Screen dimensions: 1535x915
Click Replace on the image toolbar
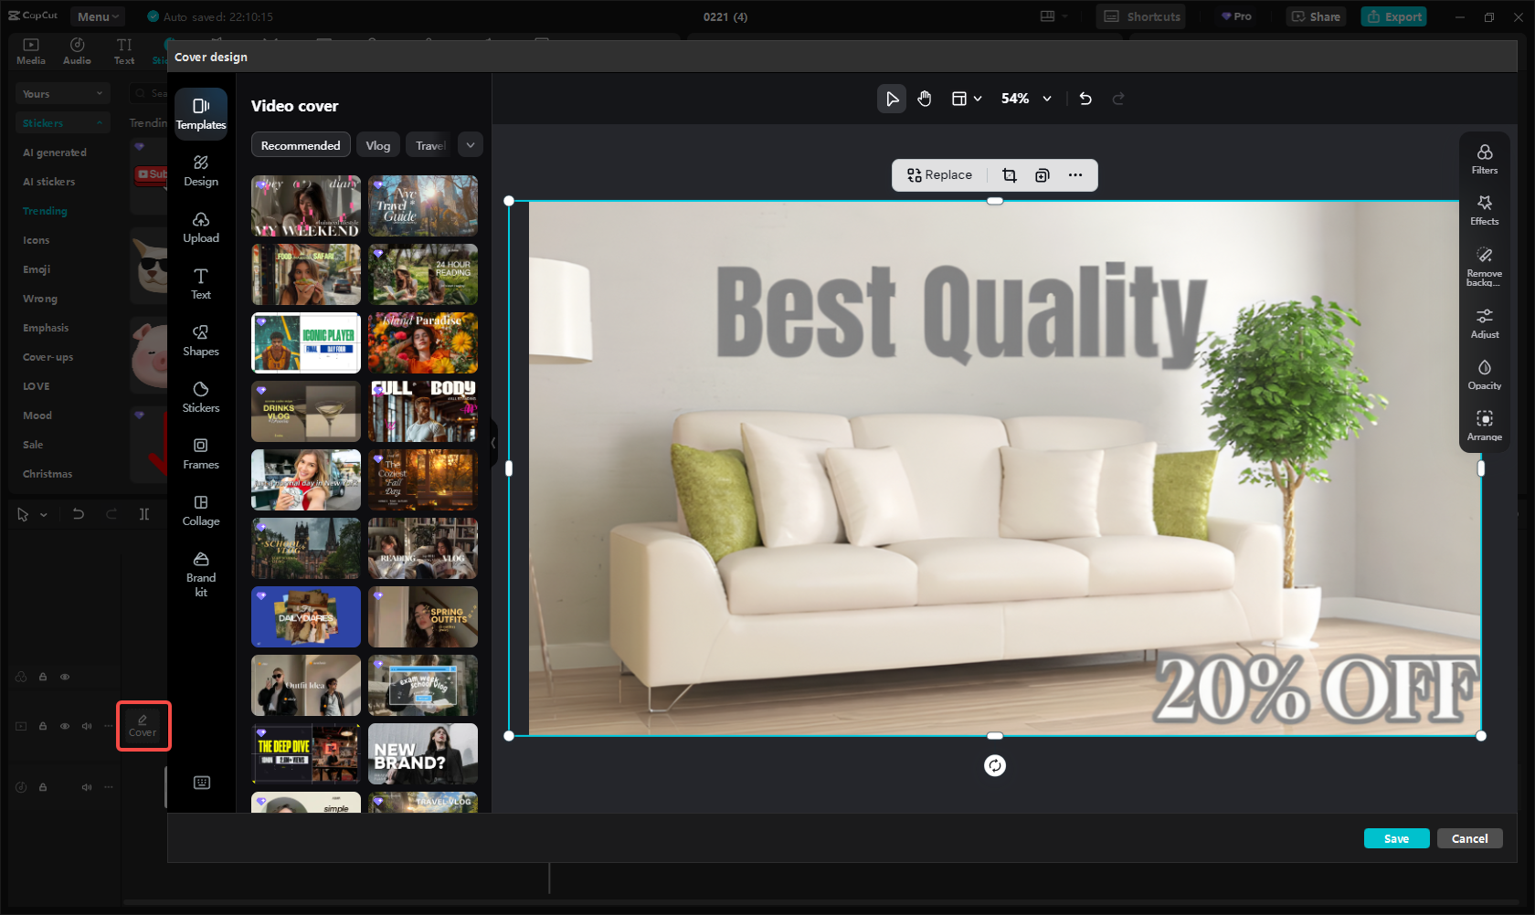click(x=939, y=175)
